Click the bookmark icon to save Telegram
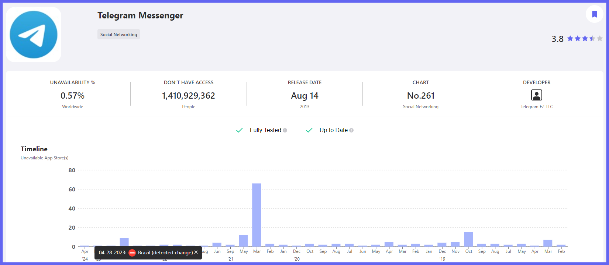 (x=594, y=14)
